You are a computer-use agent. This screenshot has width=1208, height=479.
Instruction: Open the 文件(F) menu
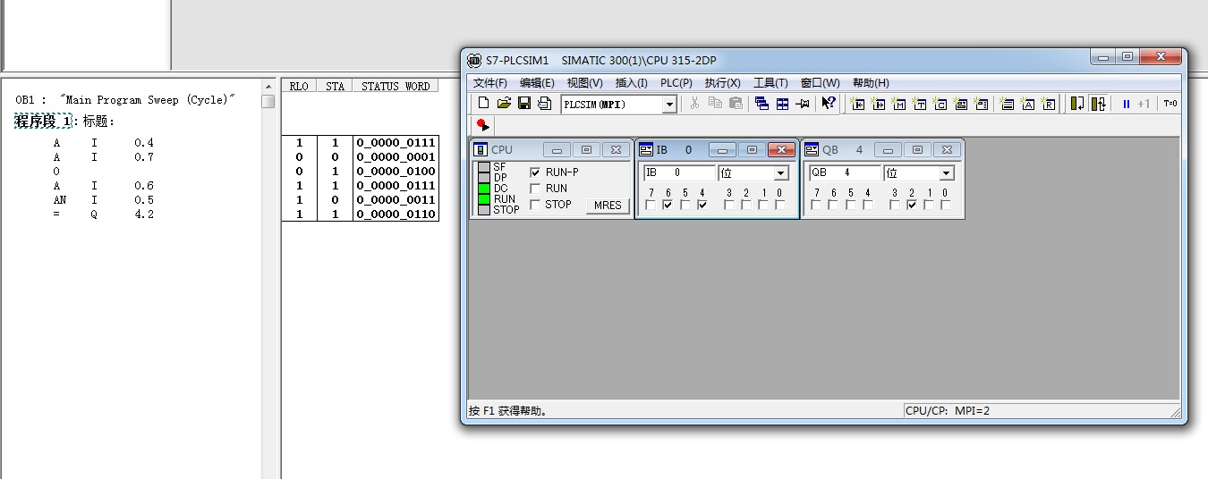click(x=490, y=83)
